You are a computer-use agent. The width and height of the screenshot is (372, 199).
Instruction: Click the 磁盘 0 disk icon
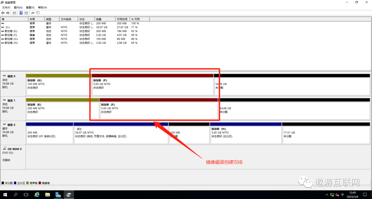[x=4, y=76]
